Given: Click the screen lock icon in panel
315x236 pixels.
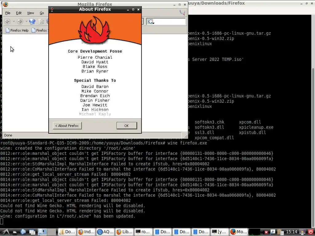Looking at the screenshot, I should click(302, 232).
